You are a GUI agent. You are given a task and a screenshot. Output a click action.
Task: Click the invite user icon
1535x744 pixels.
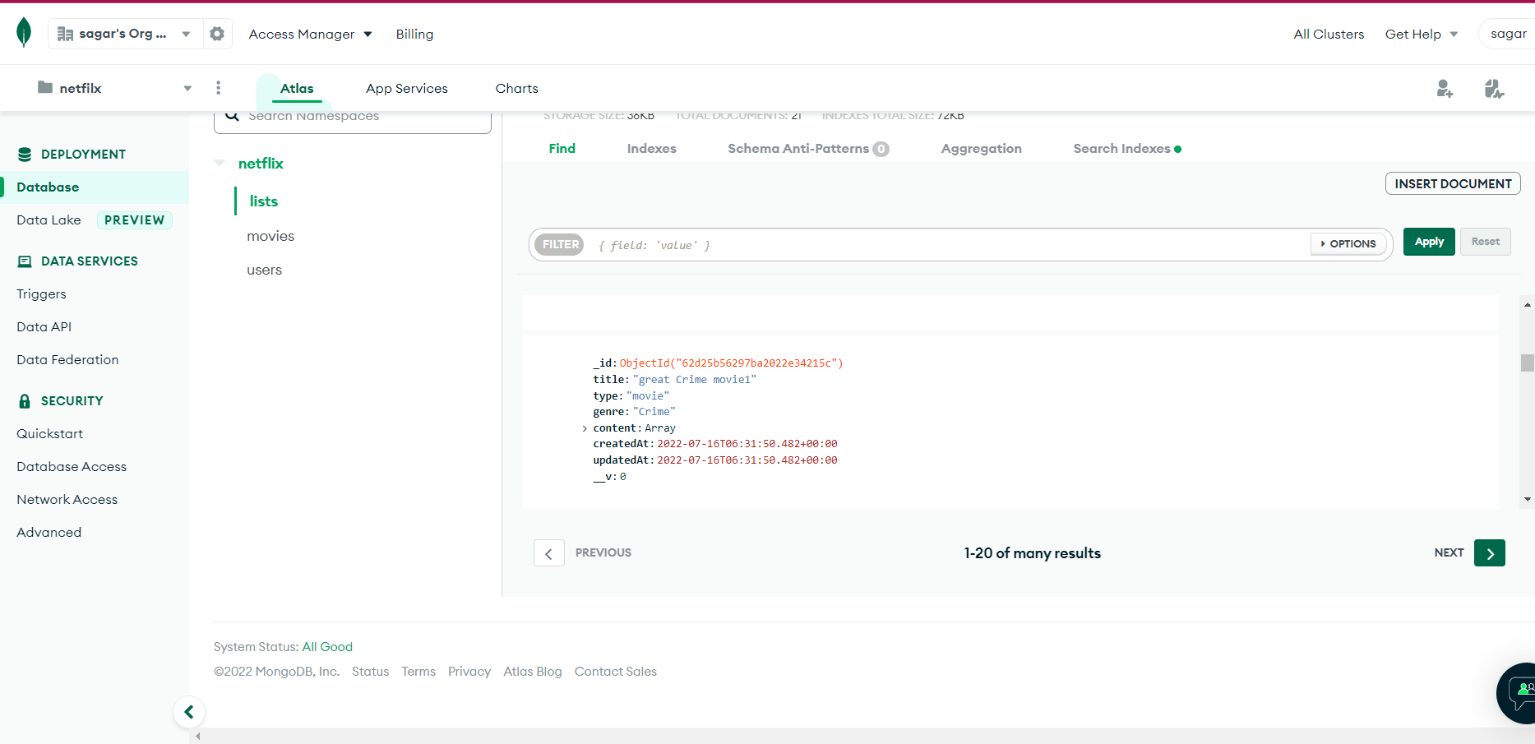[x=1445, y=89]
